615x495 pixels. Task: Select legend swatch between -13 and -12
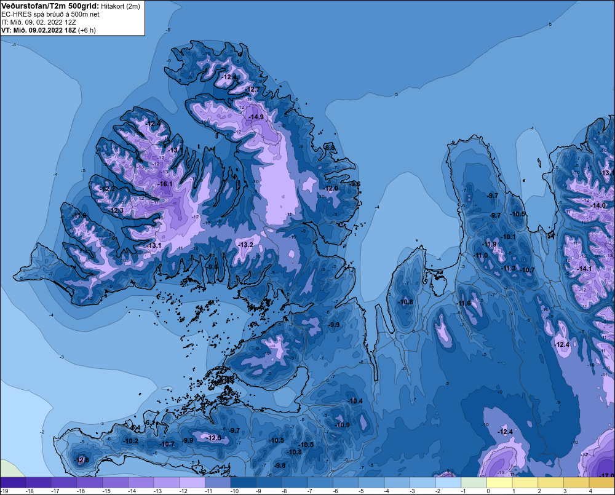click(167, 483)
